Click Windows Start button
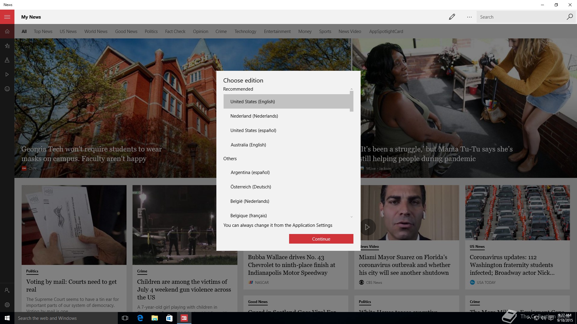This screenshot has width=577, height=324. [x=7, y=318]
